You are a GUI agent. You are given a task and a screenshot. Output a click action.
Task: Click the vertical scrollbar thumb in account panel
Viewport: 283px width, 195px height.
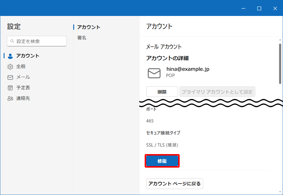point(280,64)
